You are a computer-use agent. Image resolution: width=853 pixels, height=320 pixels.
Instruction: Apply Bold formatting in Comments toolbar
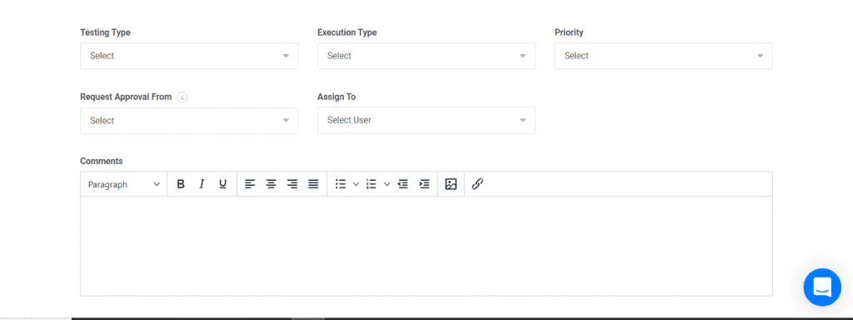(181, 184)
